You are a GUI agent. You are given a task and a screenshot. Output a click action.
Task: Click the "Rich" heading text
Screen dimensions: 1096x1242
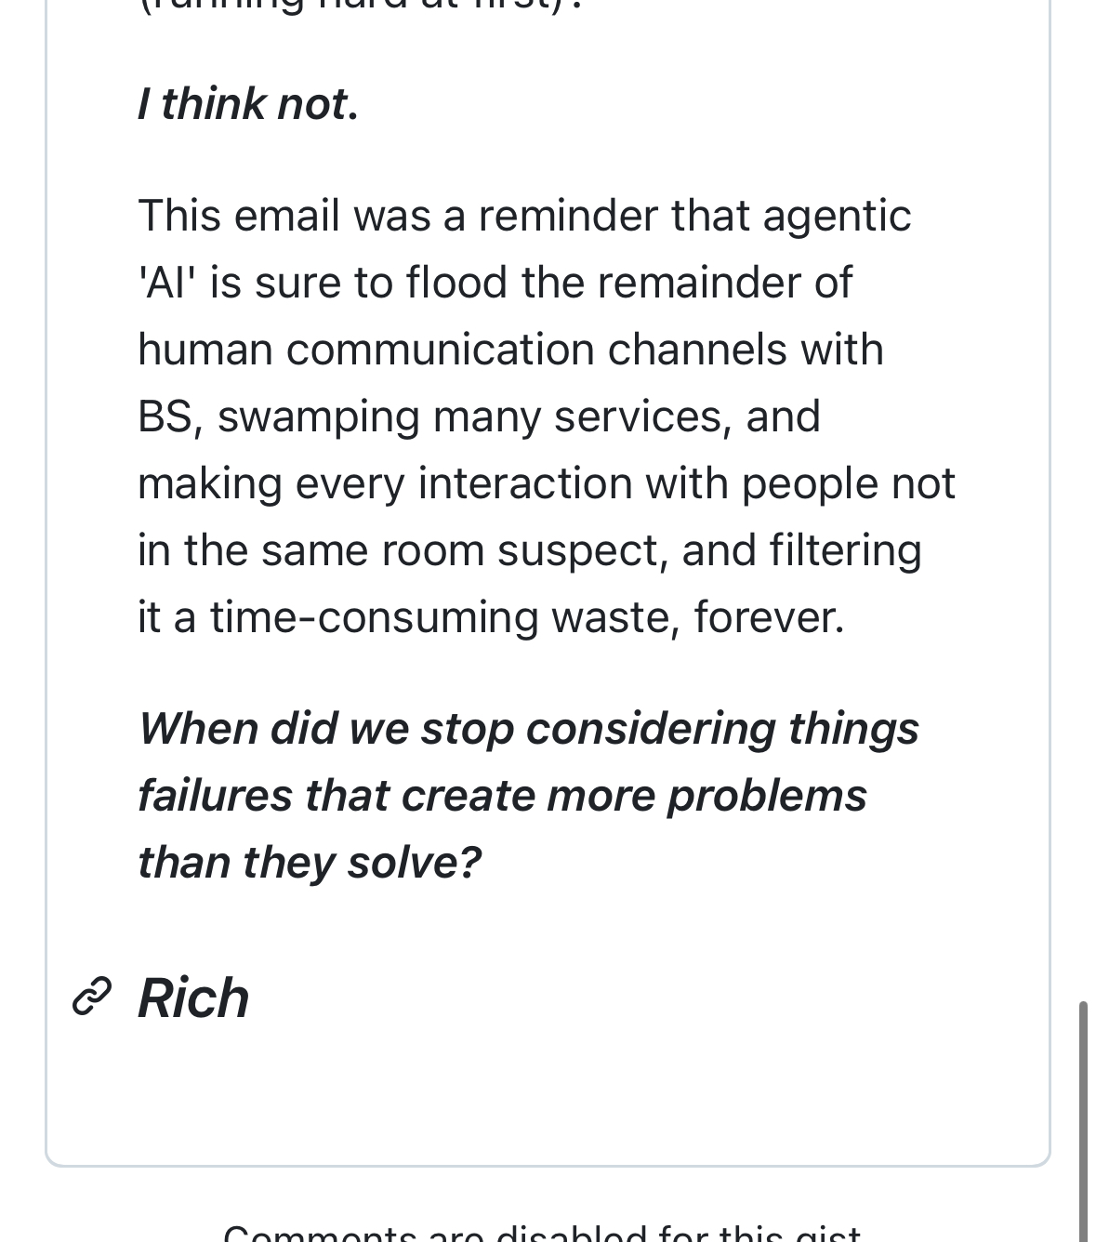193,998
